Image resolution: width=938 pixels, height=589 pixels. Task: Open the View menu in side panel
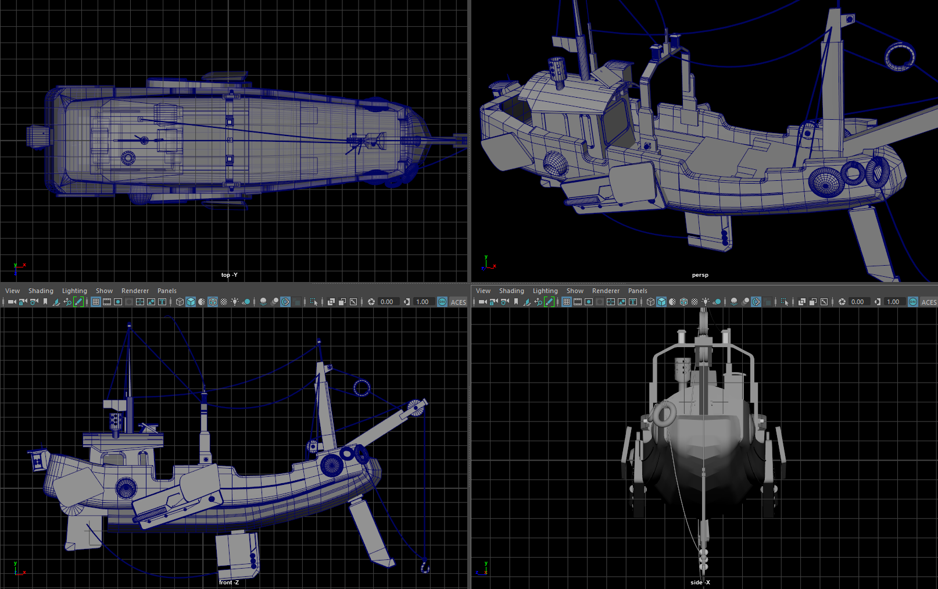click(x=483, y=291)
